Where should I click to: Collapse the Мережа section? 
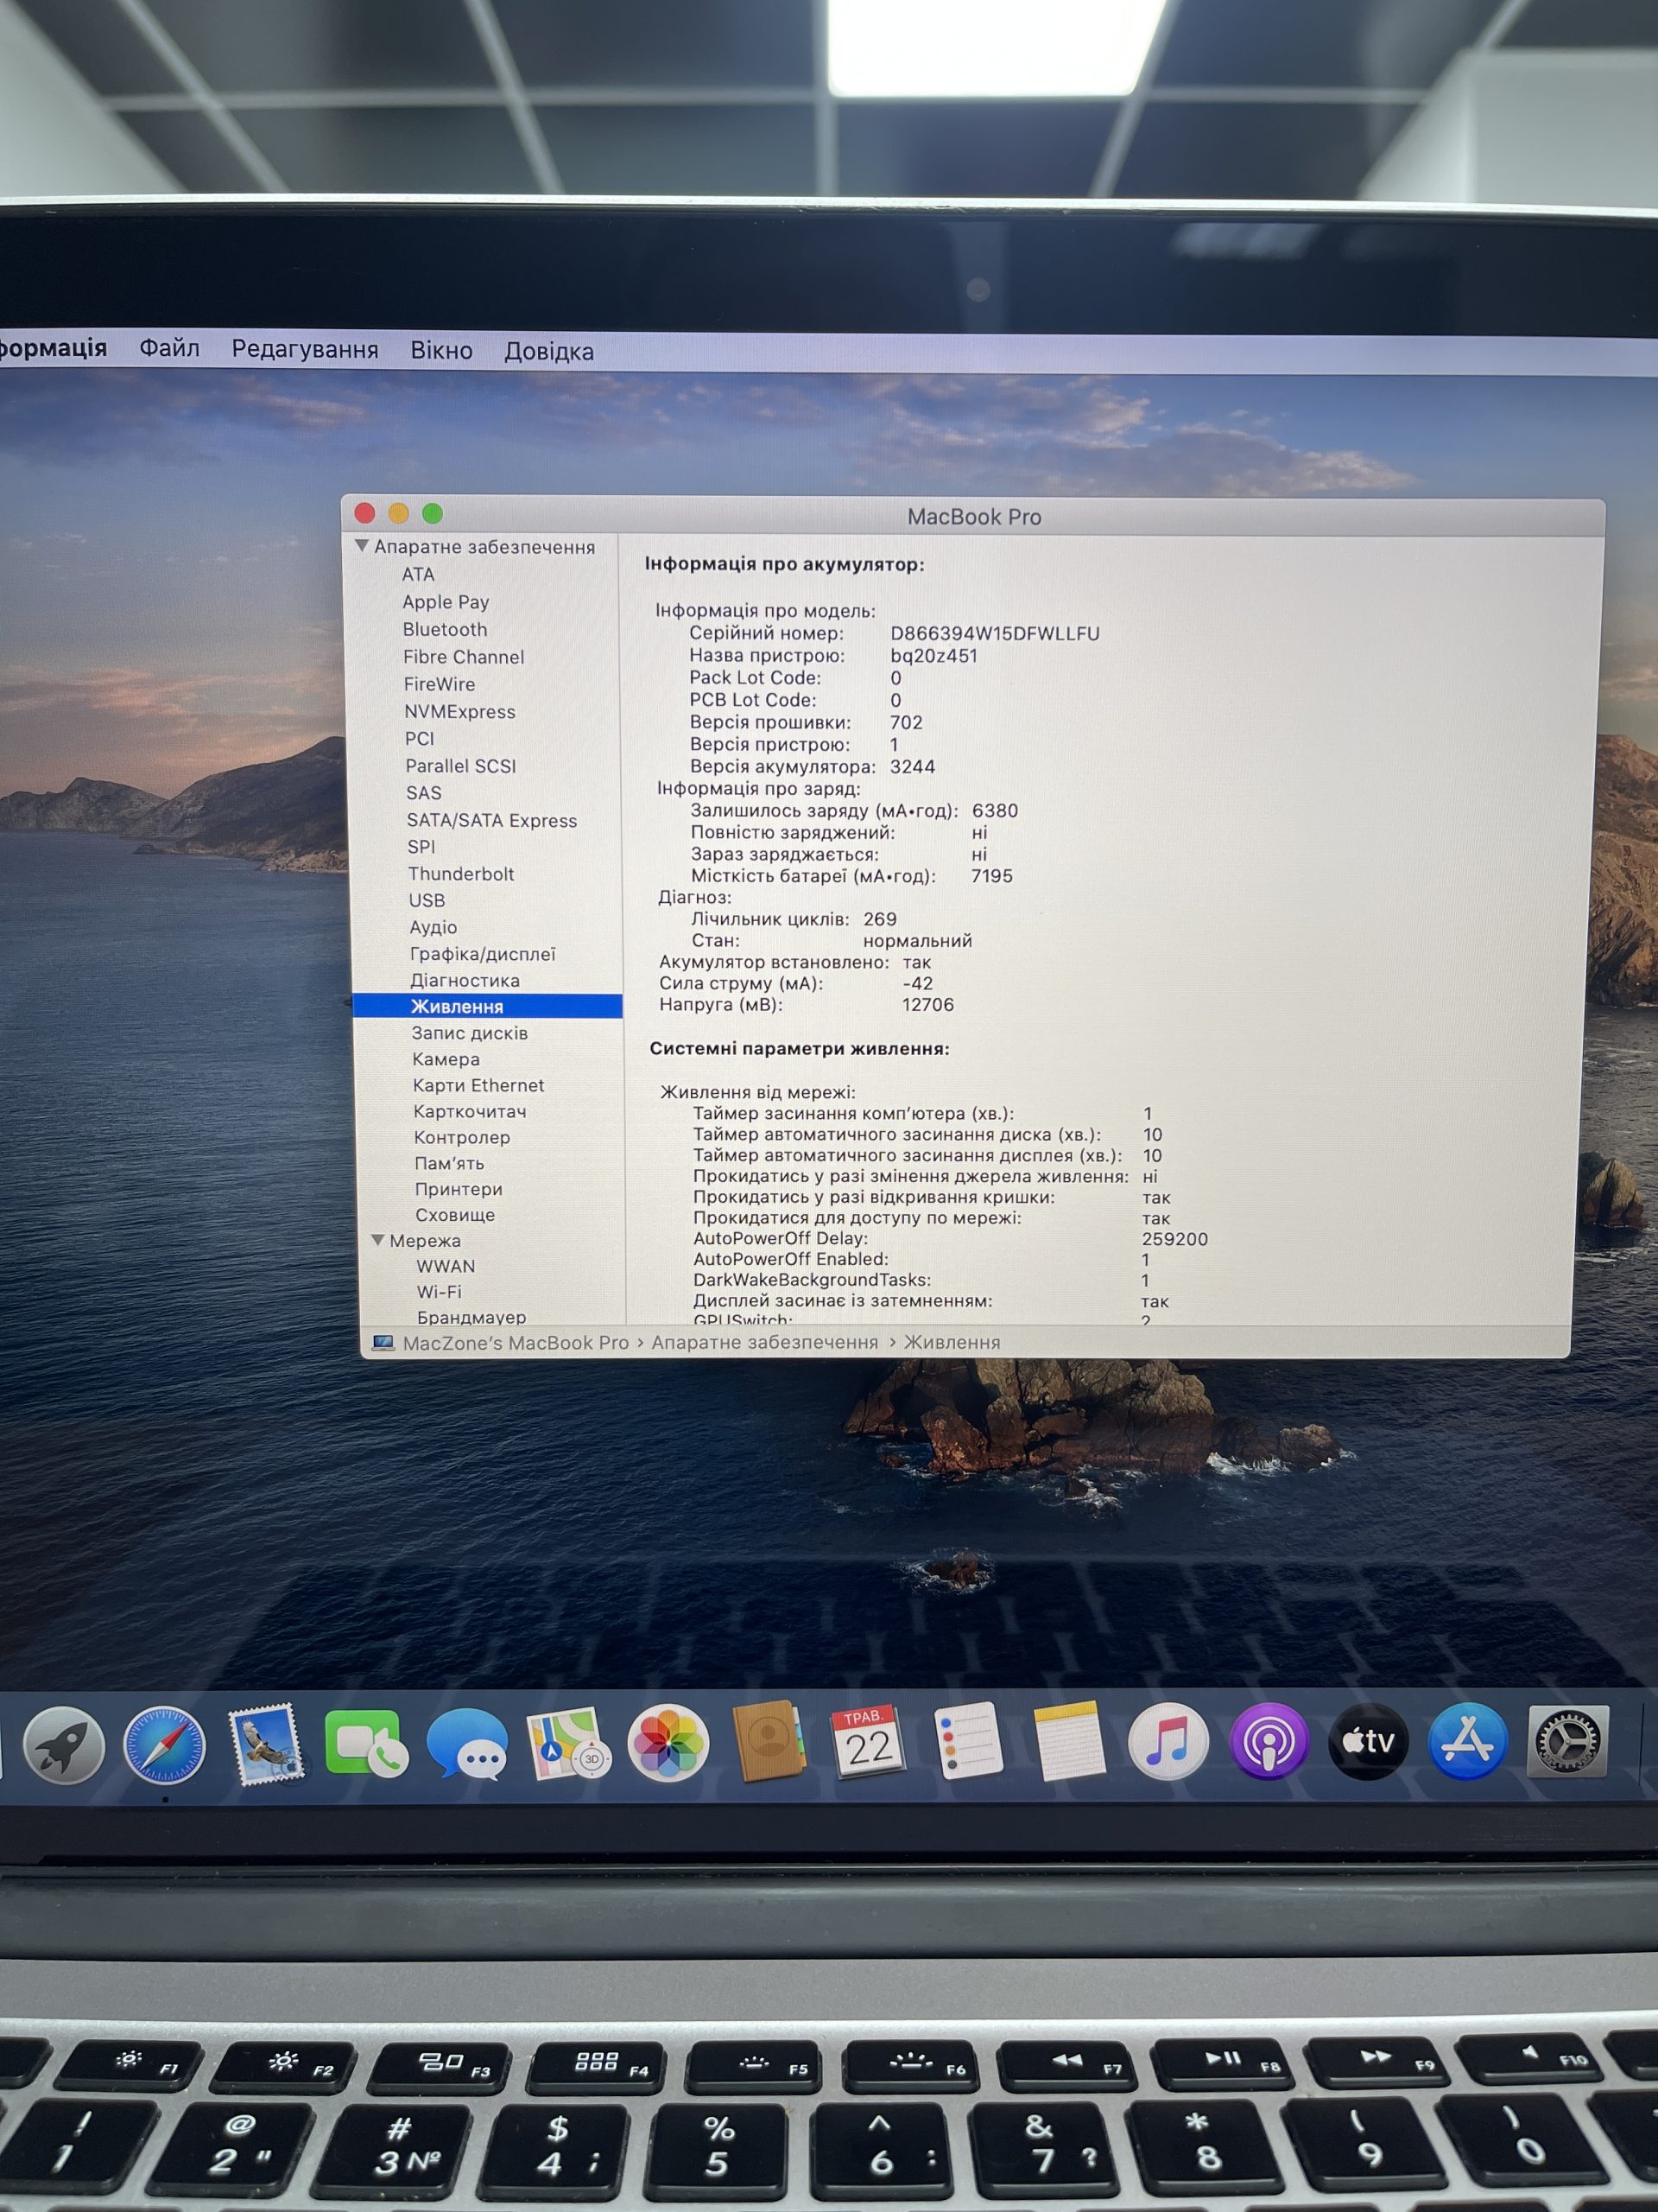[x=377, y=1240]
